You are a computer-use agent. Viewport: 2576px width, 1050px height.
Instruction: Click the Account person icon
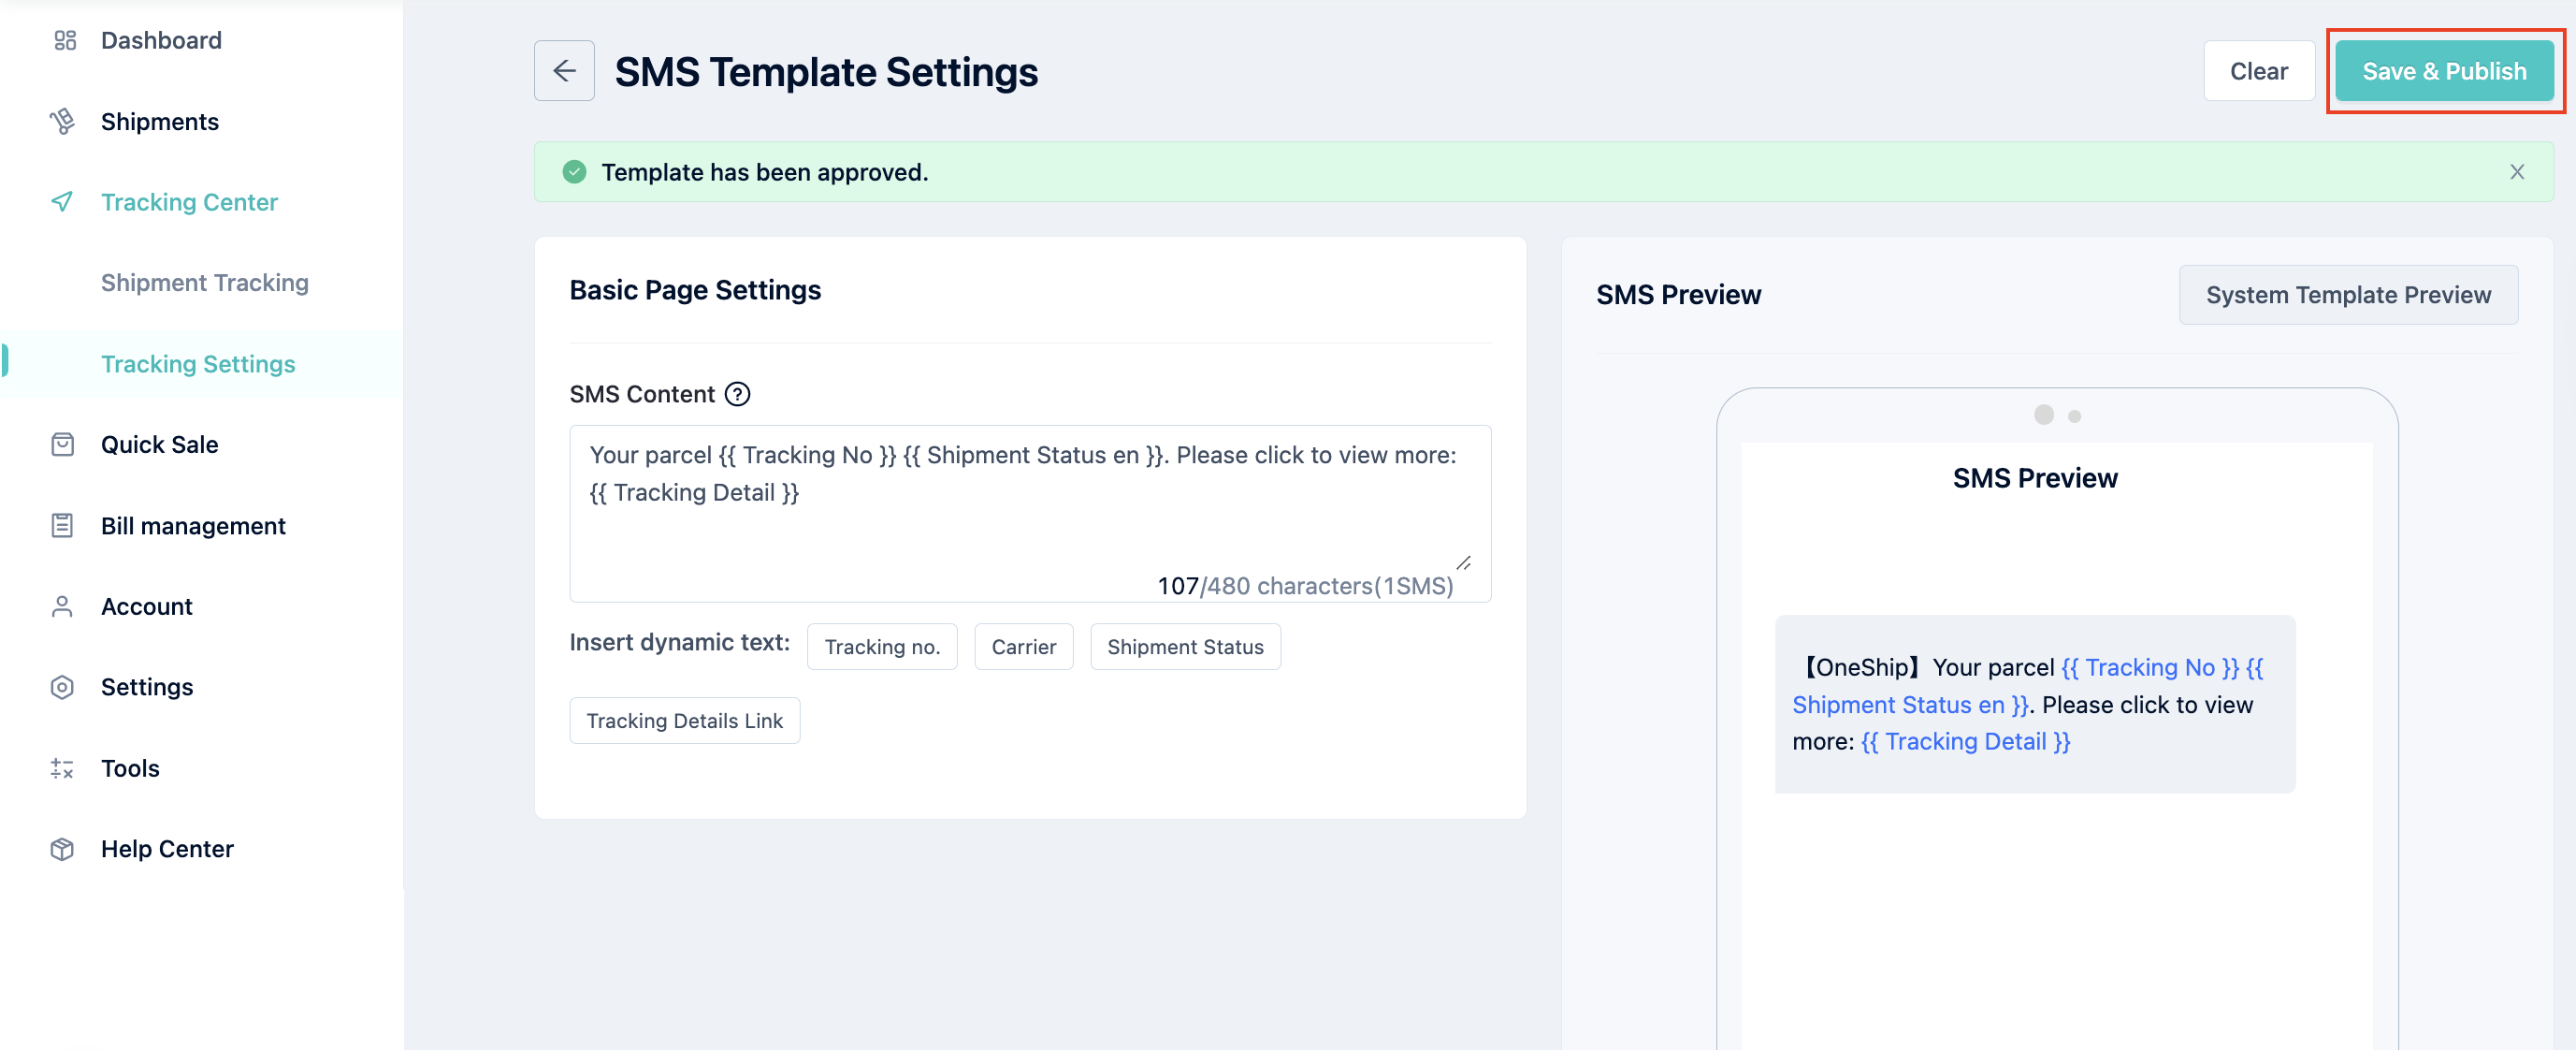pos(62,605)
